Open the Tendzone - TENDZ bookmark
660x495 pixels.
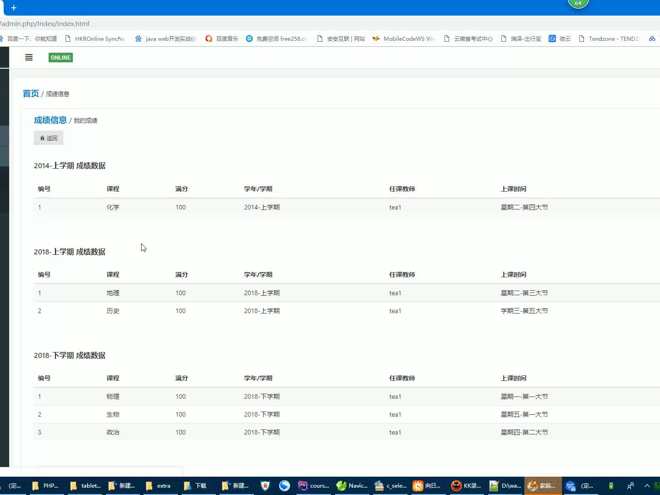[x=609, y=38]
